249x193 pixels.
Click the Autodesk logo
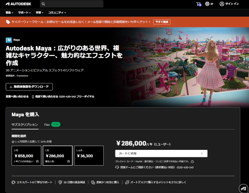click(18, 4)
